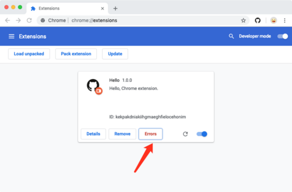Click the extension ID text
The image size is (292, 192).
click(148, 117)
